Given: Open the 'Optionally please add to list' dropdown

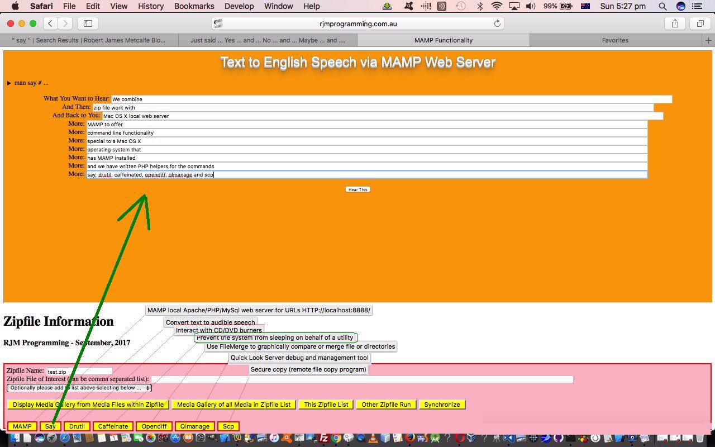Looking at the screenshot, I should pyautogui.click(x=79, y=388).
